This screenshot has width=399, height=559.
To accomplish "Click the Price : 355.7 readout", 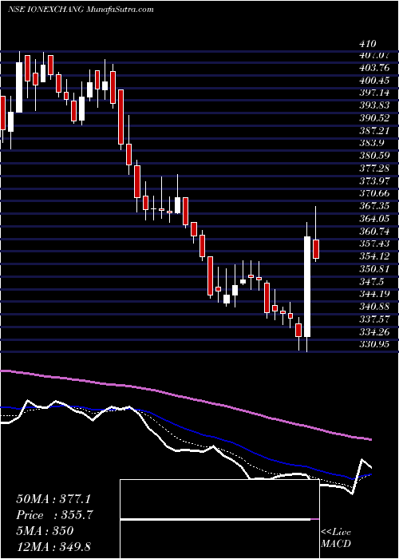I will (x=53, y=515).
